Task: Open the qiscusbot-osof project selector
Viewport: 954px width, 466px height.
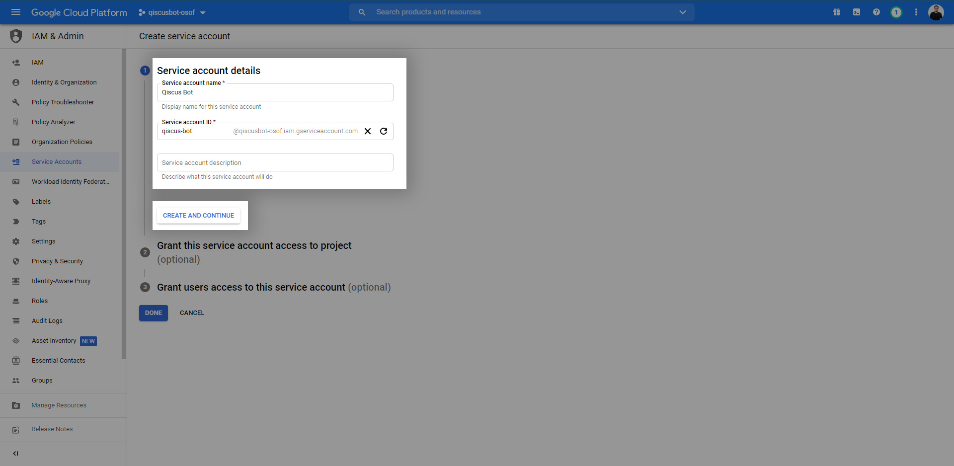Action: pos(172,12)
